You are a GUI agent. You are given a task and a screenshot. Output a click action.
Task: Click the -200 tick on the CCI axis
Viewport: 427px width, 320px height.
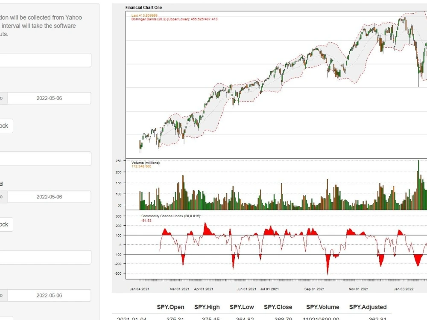(x=118, y=264)
